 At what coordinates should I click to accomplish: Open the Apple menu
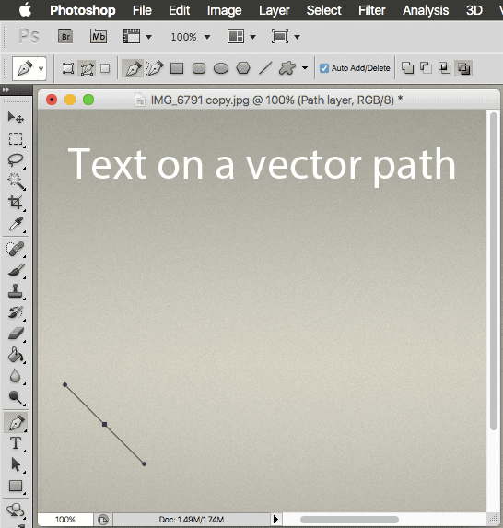click(x=25, y=10)
